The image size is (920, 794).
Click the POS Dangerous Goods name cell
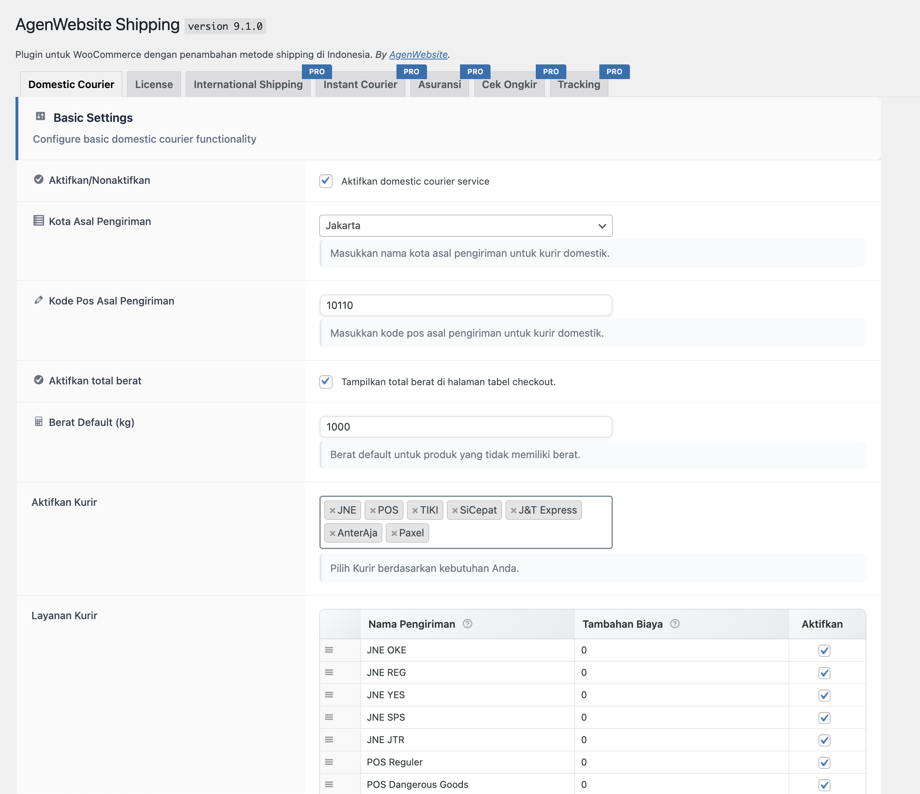(468, 785)
